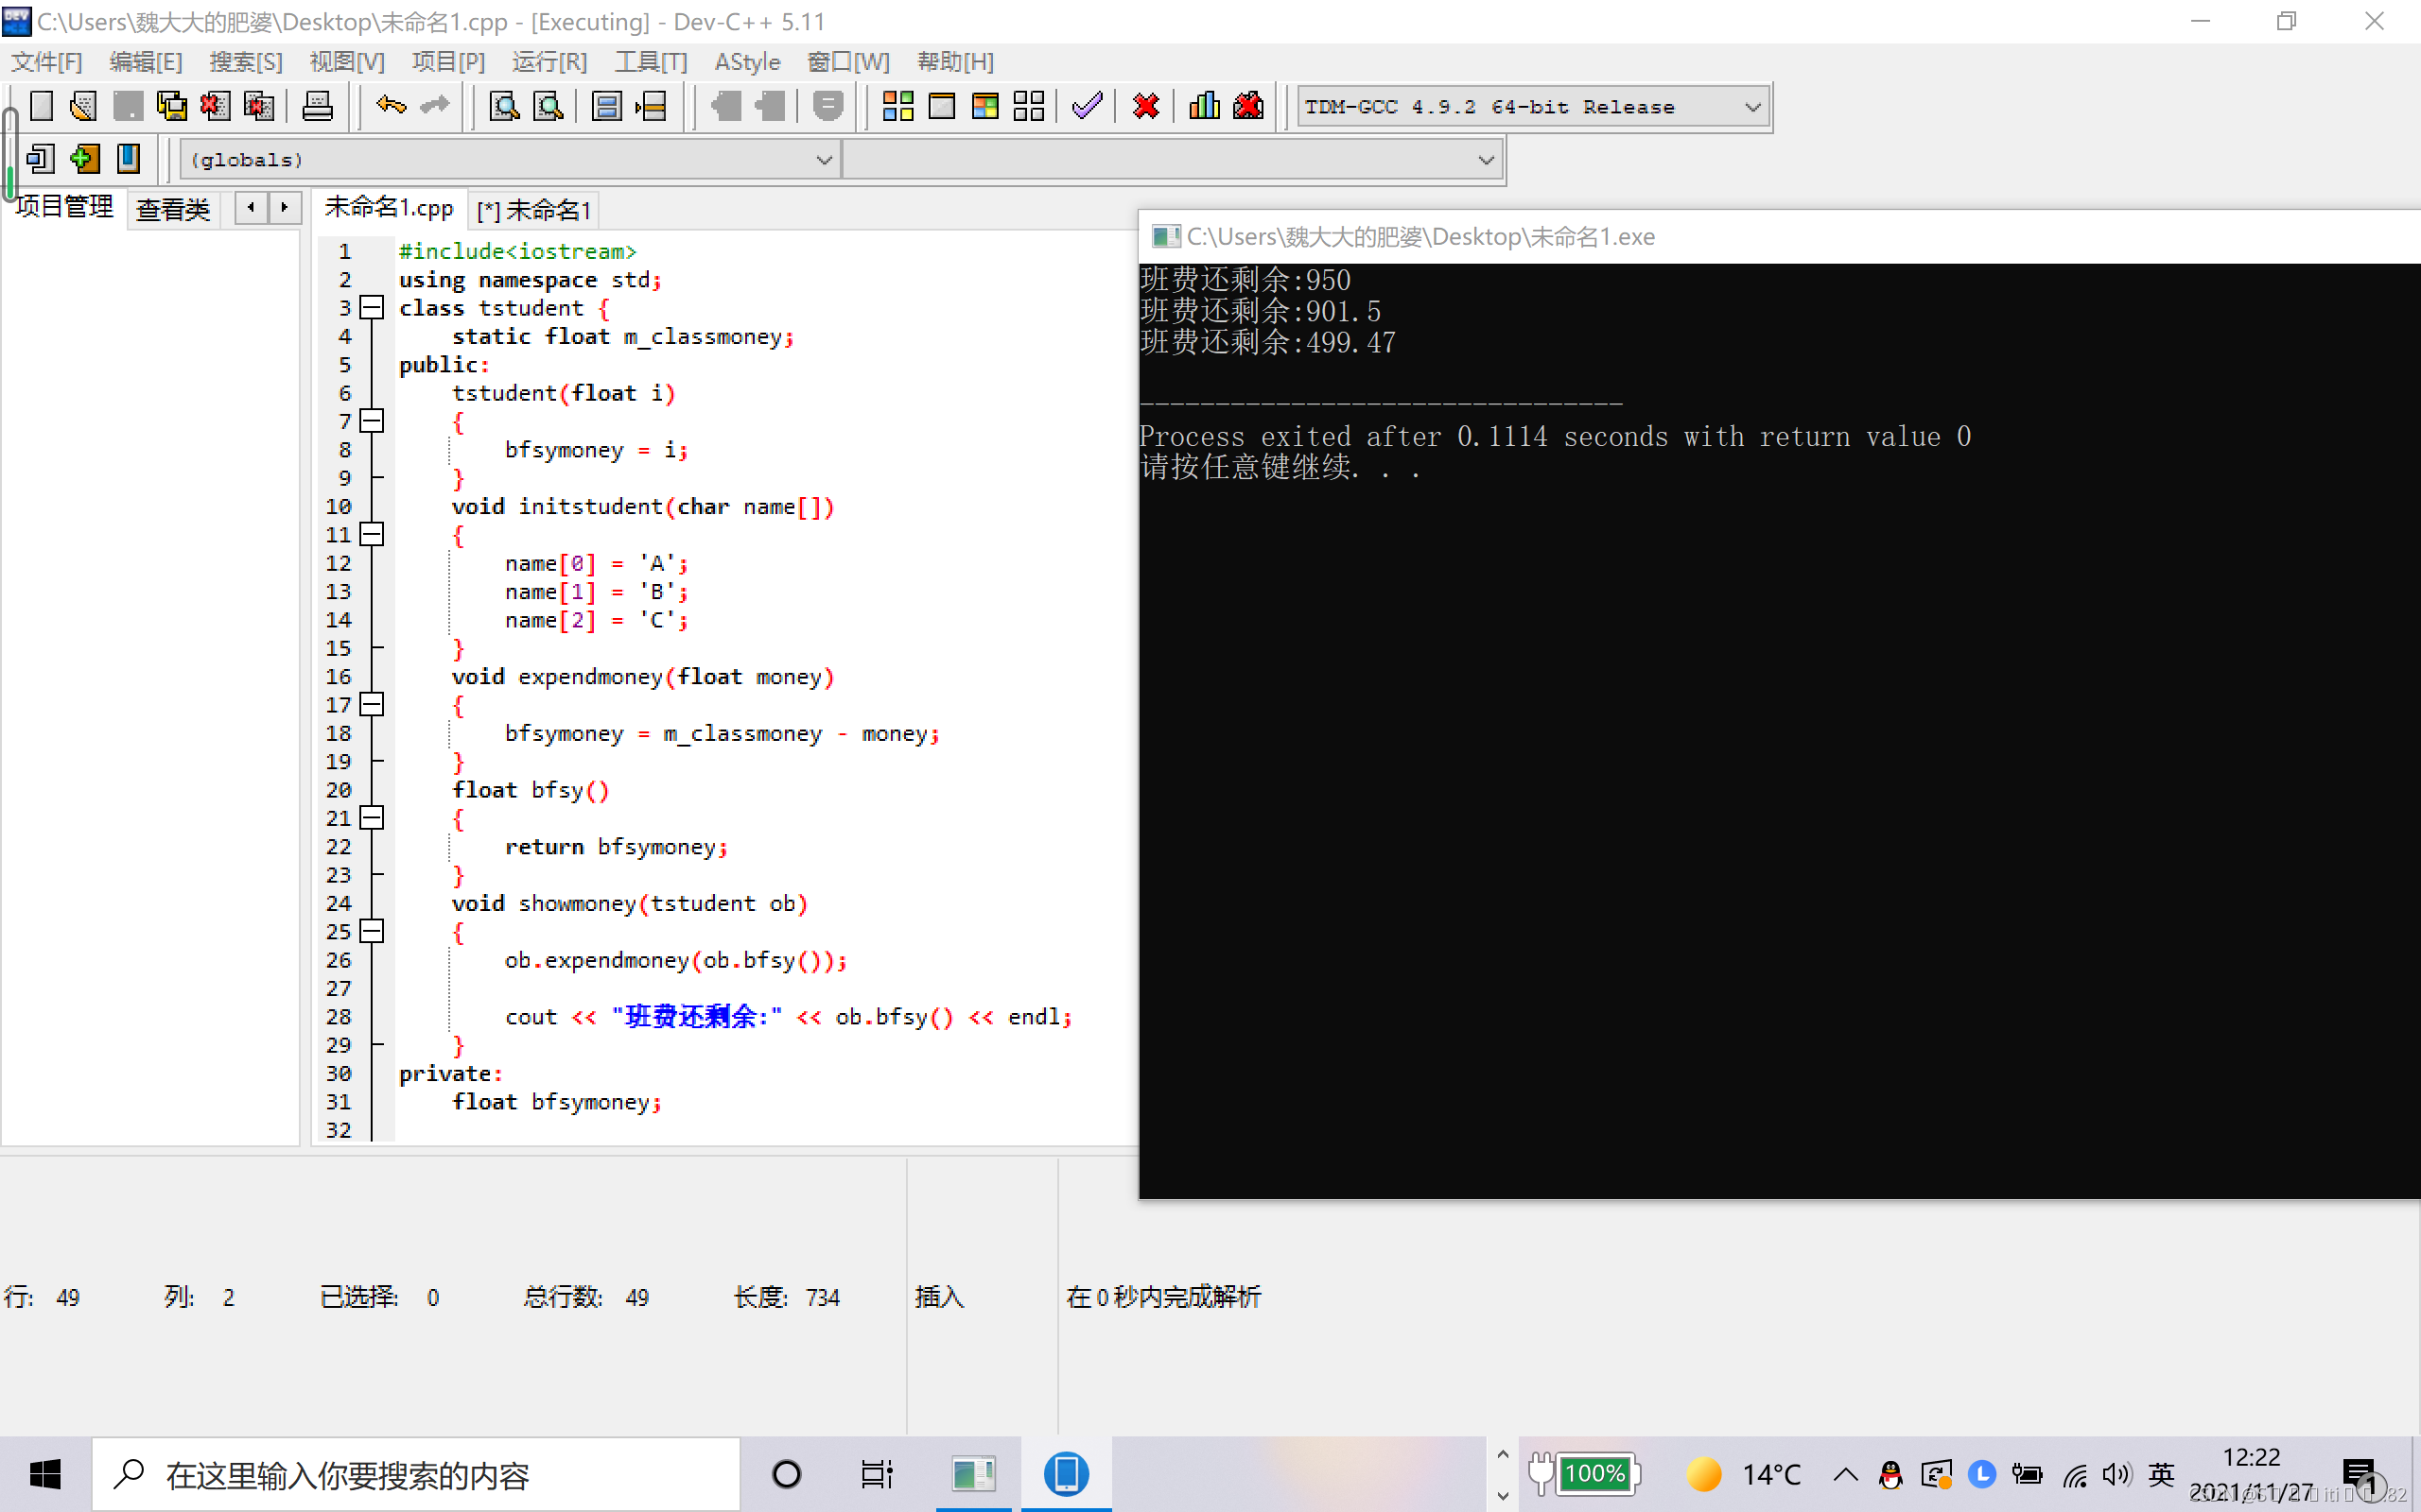Click the Profile analysis bar chart icon

[x=1205, y=106]
